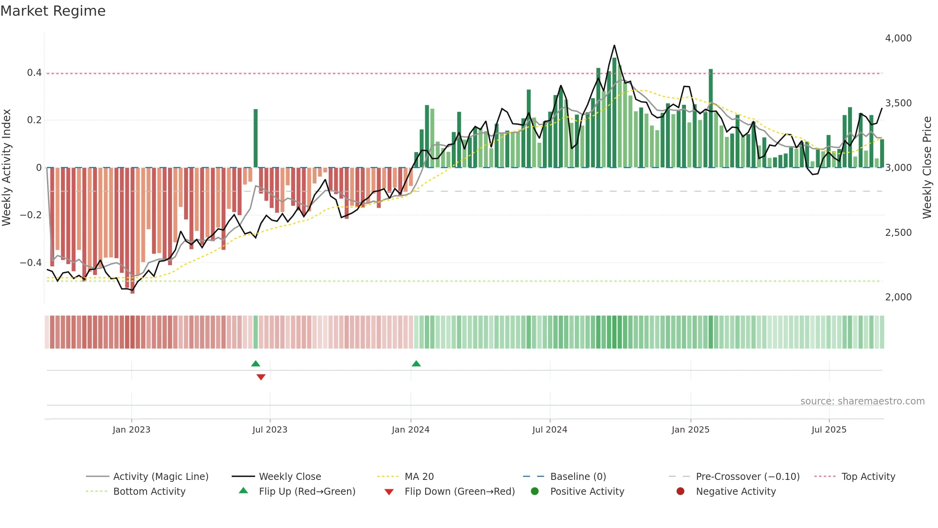The height and width of the screenshot is (528, 938).
Task: Click the 4,000 price axis tick
Action: pyautogui.click(x=898, y=38)
